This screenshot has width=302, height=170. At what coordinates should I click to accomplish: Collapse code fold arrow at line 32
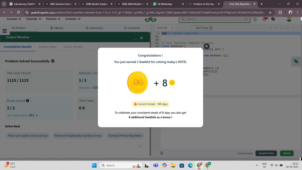160,46
